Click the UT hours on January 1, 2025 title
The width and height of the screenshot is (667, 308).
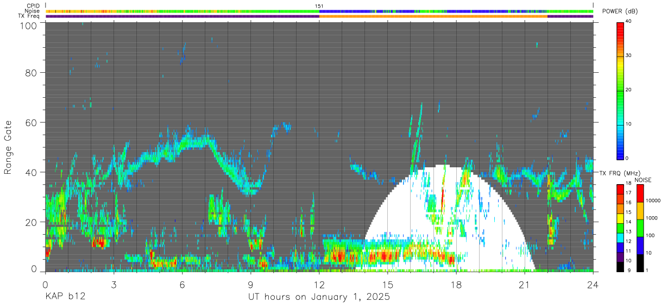coord(319,297)
